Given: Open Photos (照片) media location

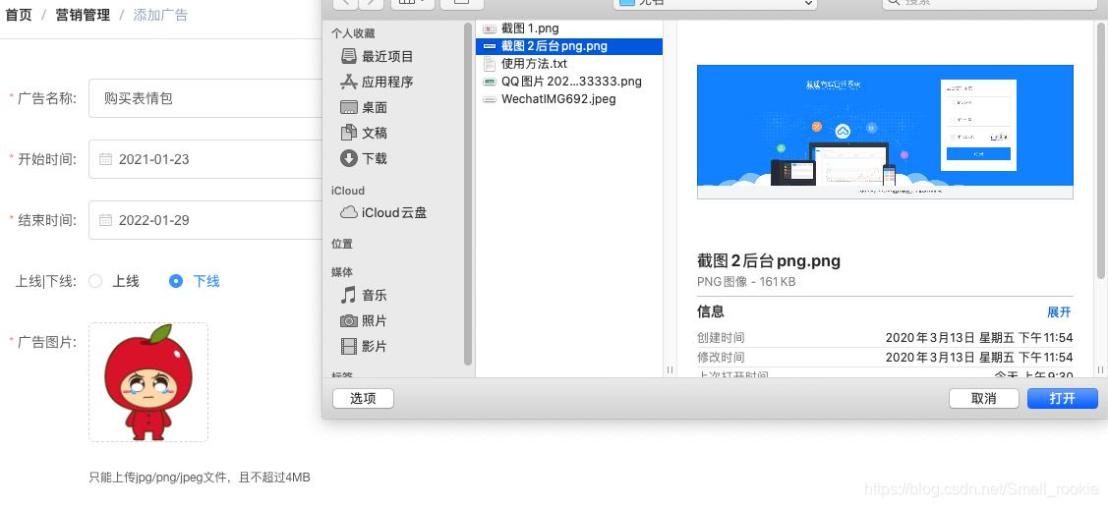Looking at the screenshot, I should click(374, 321).
